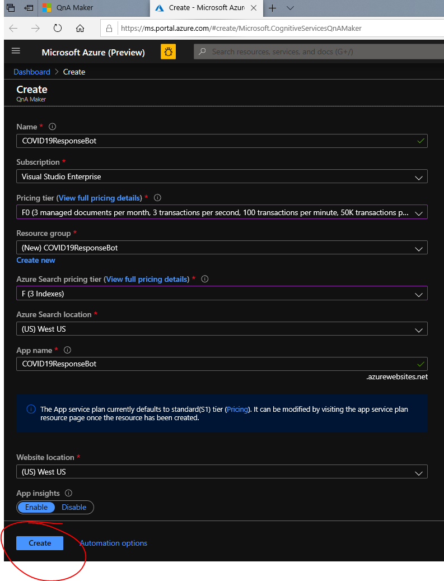Click the browser forward arrow
The height and width of the screenshot is (581, 444).
(35, 29)
